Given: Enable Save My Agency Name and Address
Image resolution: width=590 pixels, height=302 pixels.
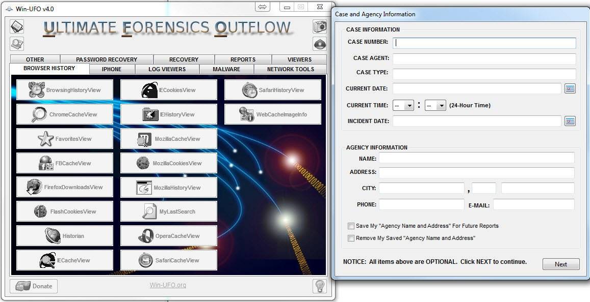Looking at the screenshot, I should pos(351,226).
